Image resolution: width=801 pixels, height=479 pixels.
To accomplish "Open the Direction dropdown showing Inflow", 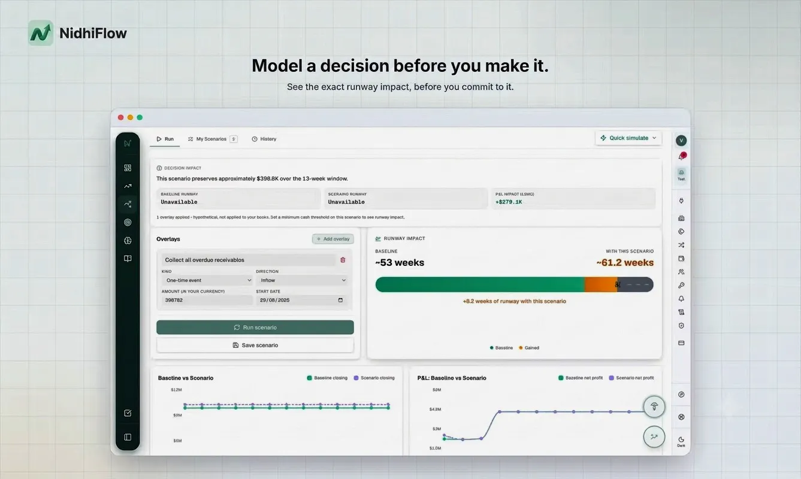I will pos(301,280).
